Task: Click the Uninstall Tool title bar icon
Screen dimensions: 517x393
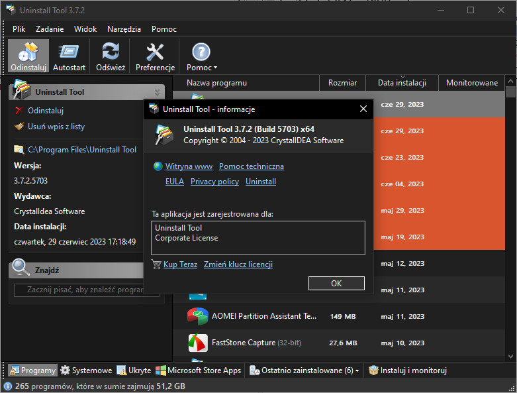Action: pos(11,10)
